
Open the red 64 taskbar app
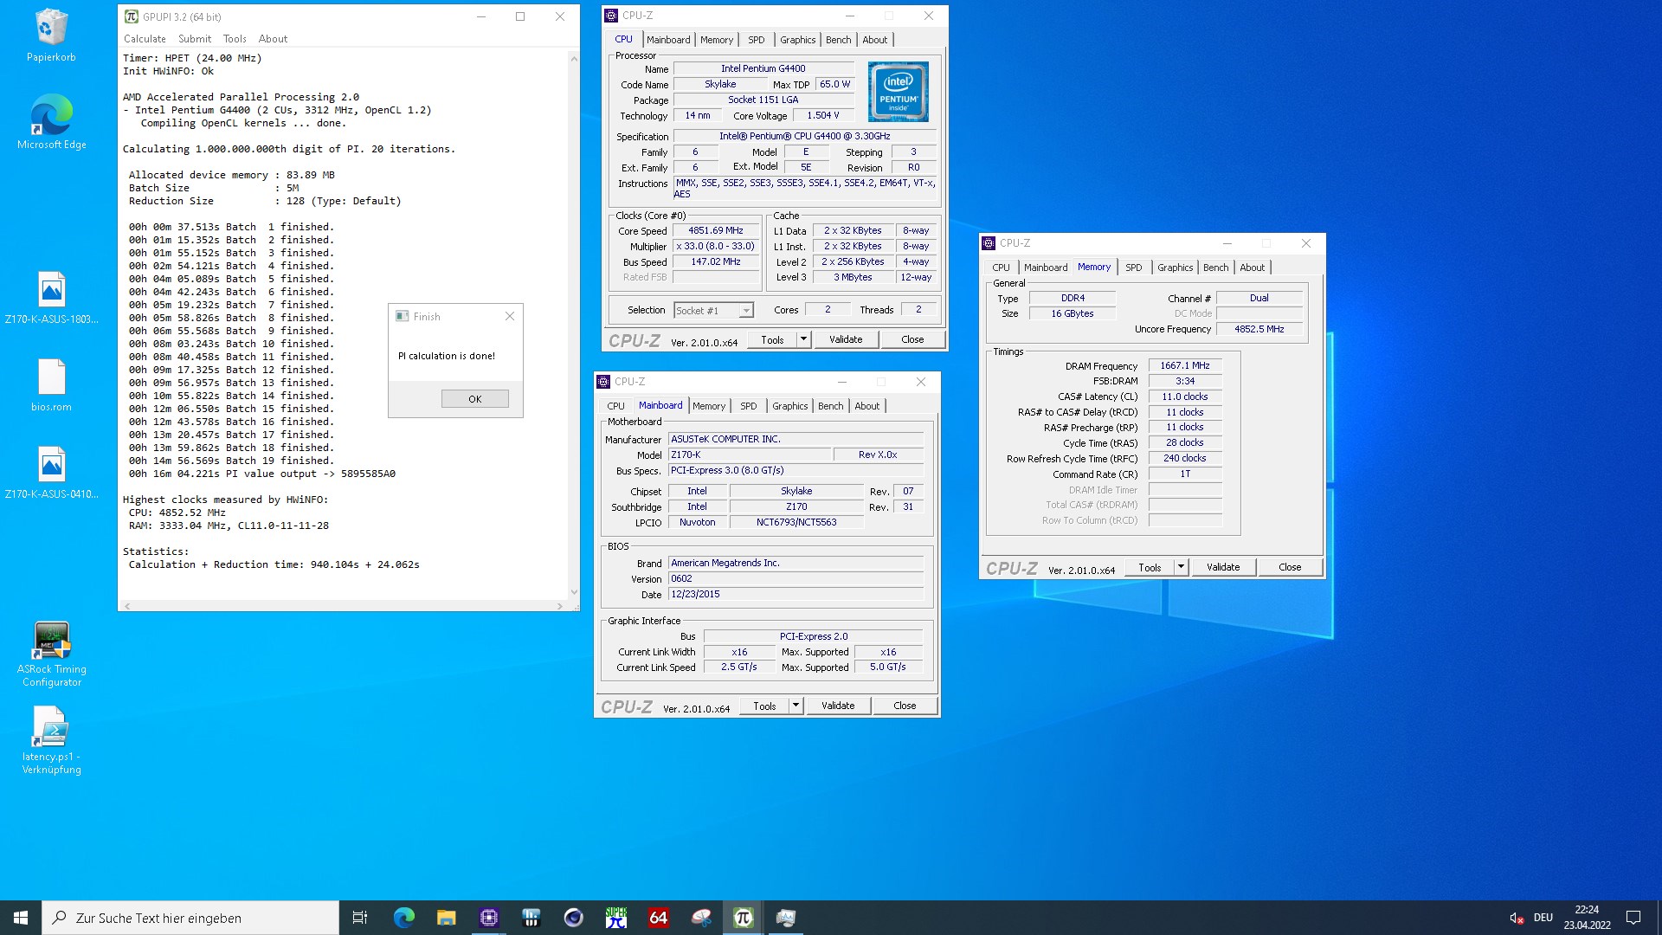659,918
